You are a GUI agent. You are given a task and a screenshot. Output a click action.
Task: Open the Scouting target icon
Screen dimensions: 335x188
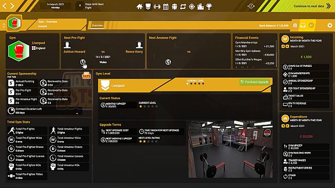tap(192, 7)
